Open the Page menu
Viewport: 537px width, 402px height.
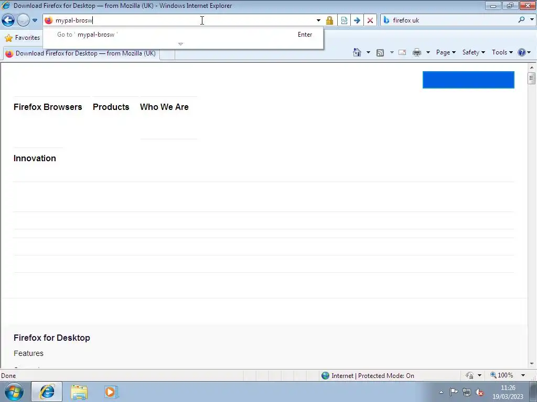(446, 52)
